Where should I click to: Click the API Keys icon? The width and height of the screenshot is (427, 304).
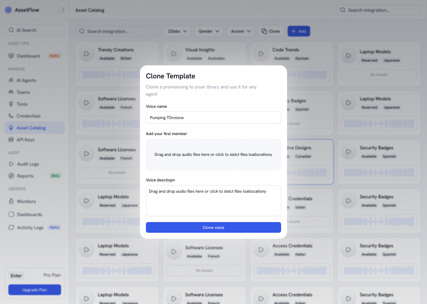(x=11, y=140)
